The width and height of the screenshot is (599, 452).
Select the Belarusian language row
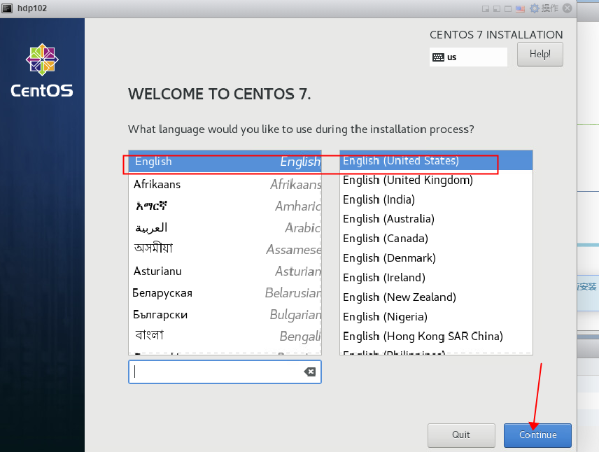click(225, 293)
